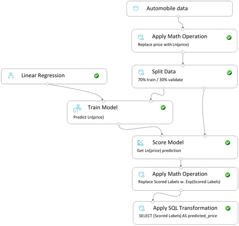Image resolution: width=239 pixels, height=226 pixels.
Task: Click green checkmark on Score Model
Action: [x=228, y=143]
